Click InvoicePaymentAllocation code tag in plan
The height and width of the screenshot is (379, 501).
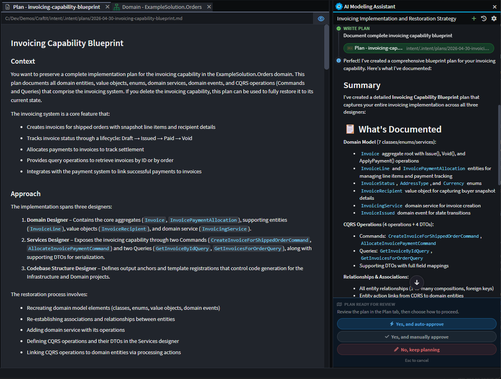(x=204, y=220)
